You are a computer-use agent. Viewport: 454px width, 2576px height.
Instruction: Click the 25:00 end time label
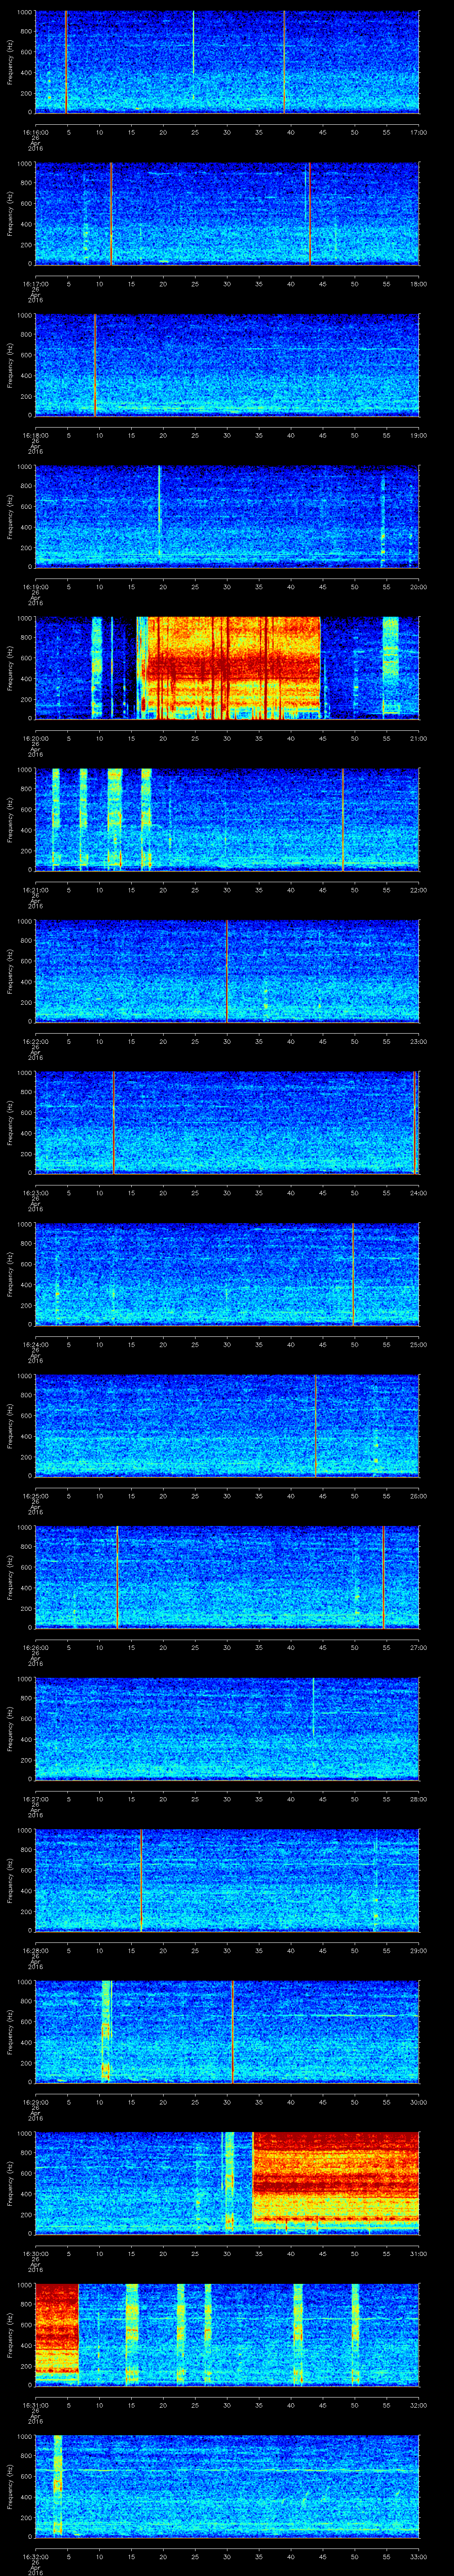418,1344
